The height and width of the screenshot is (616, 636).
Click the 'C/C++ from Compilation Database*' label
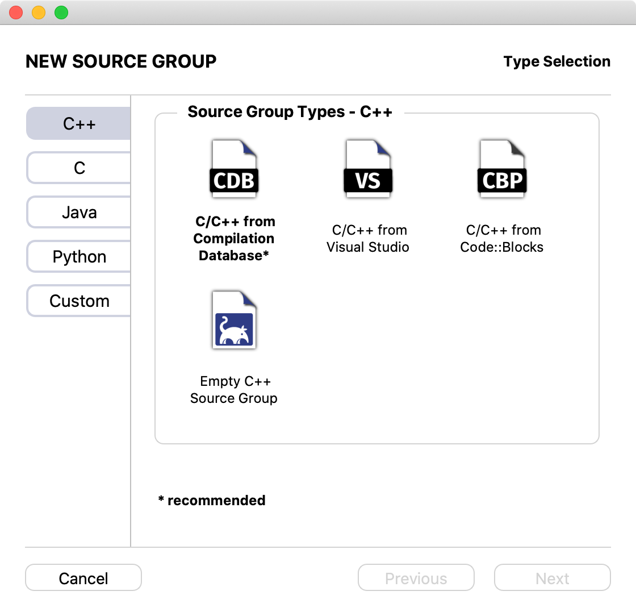[x=235, y=239]
